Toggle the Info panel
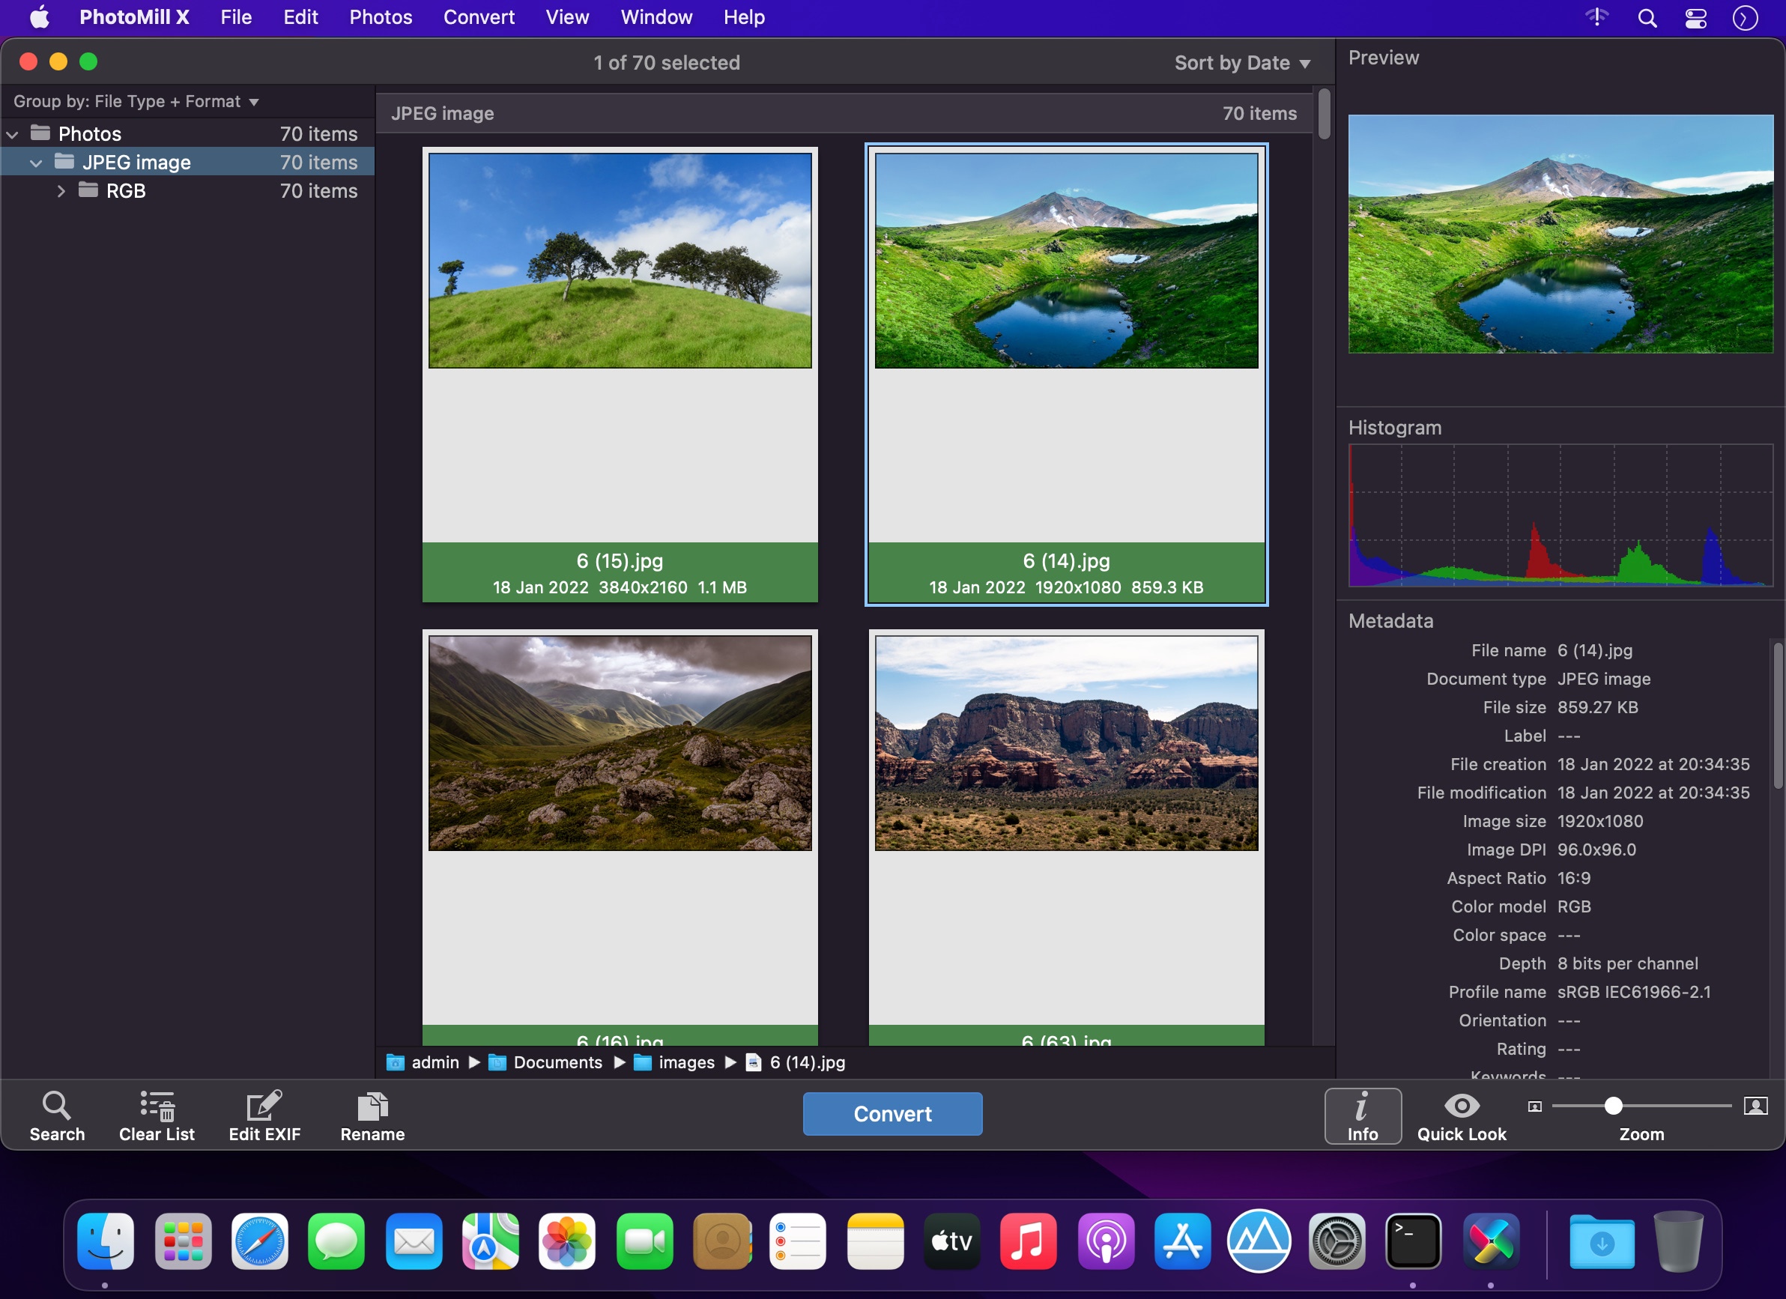This screenshot has width=1786, height=1299. (x=1363, y=1114)
